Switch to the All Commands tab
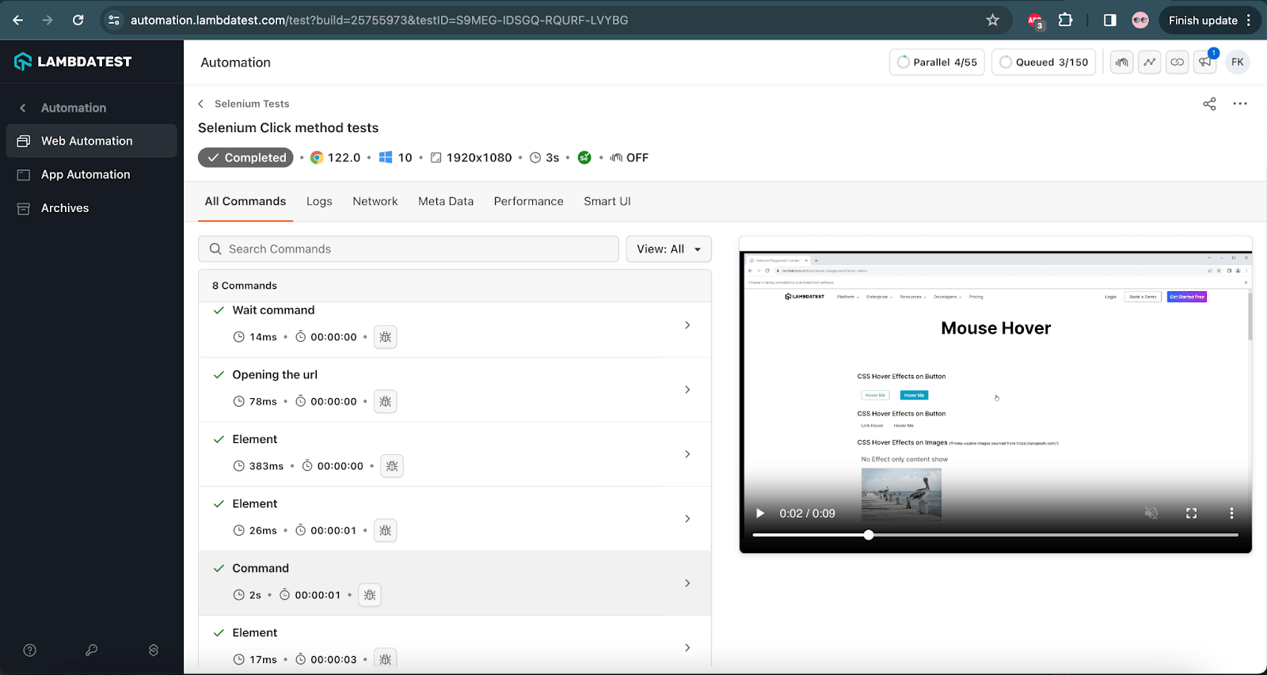Screen dimensions: 1267x675 [x=245, y=202]
